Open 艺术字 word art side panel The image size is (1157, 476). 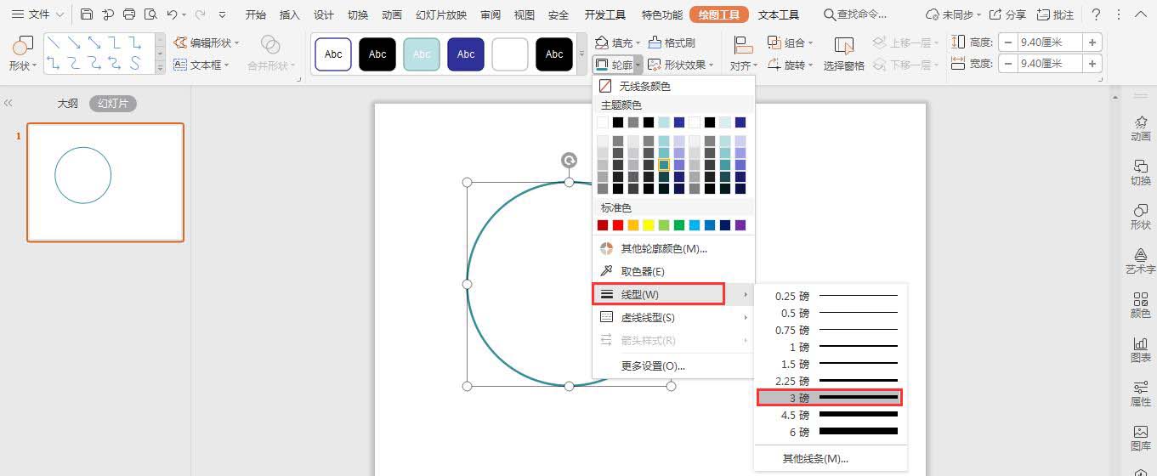click(x=1141, y=262)
